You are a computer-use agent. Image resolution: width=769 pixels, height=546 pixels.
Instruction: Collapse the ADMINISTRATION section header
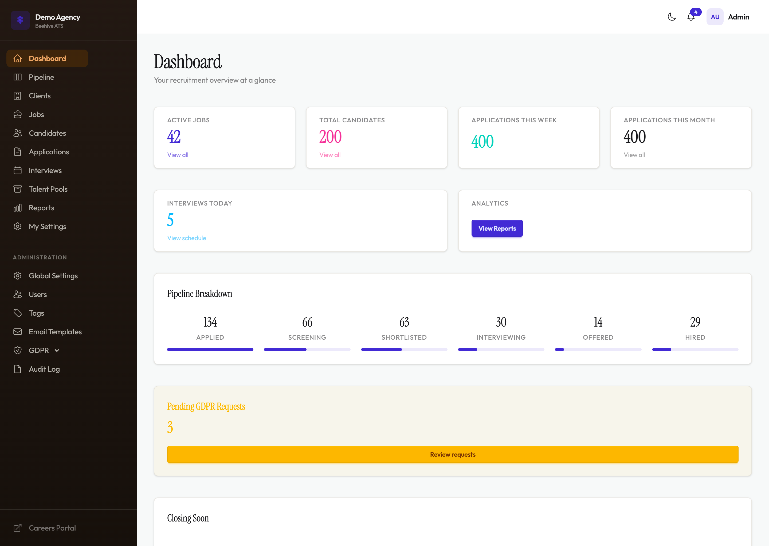coord(40,257)
